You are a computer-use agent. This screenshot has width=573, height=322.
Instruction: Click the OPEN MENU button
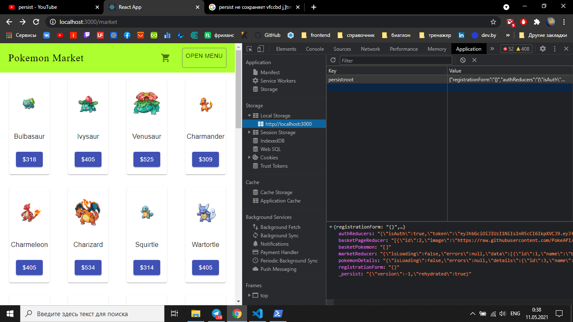click(x=204, y=58)
